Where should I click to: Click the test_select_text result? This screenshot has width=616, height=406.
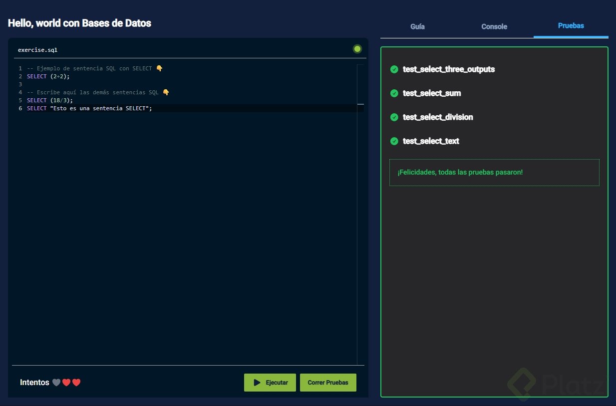(x=431, y=141)
